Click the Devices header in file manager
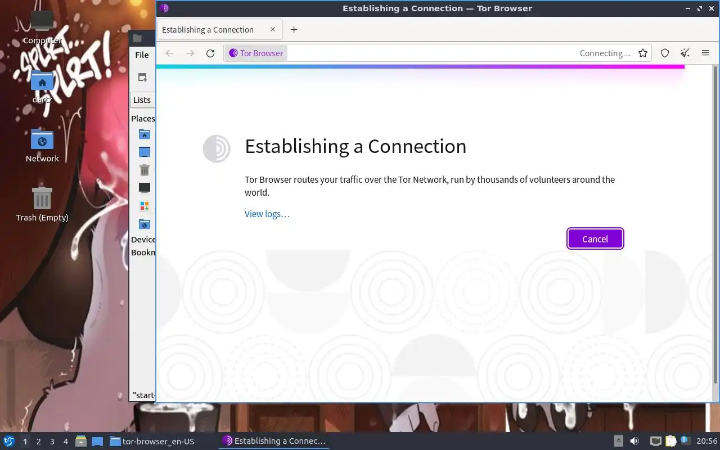The height and width of the screenshot is (450, 720). [143, 240]
